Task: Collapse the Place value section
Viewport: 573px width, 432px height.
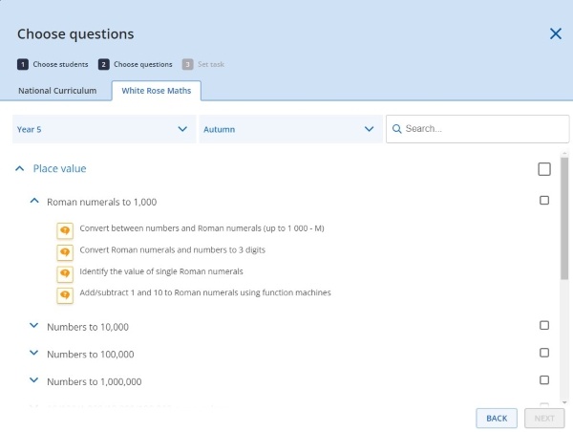Action: pos(20,169)
